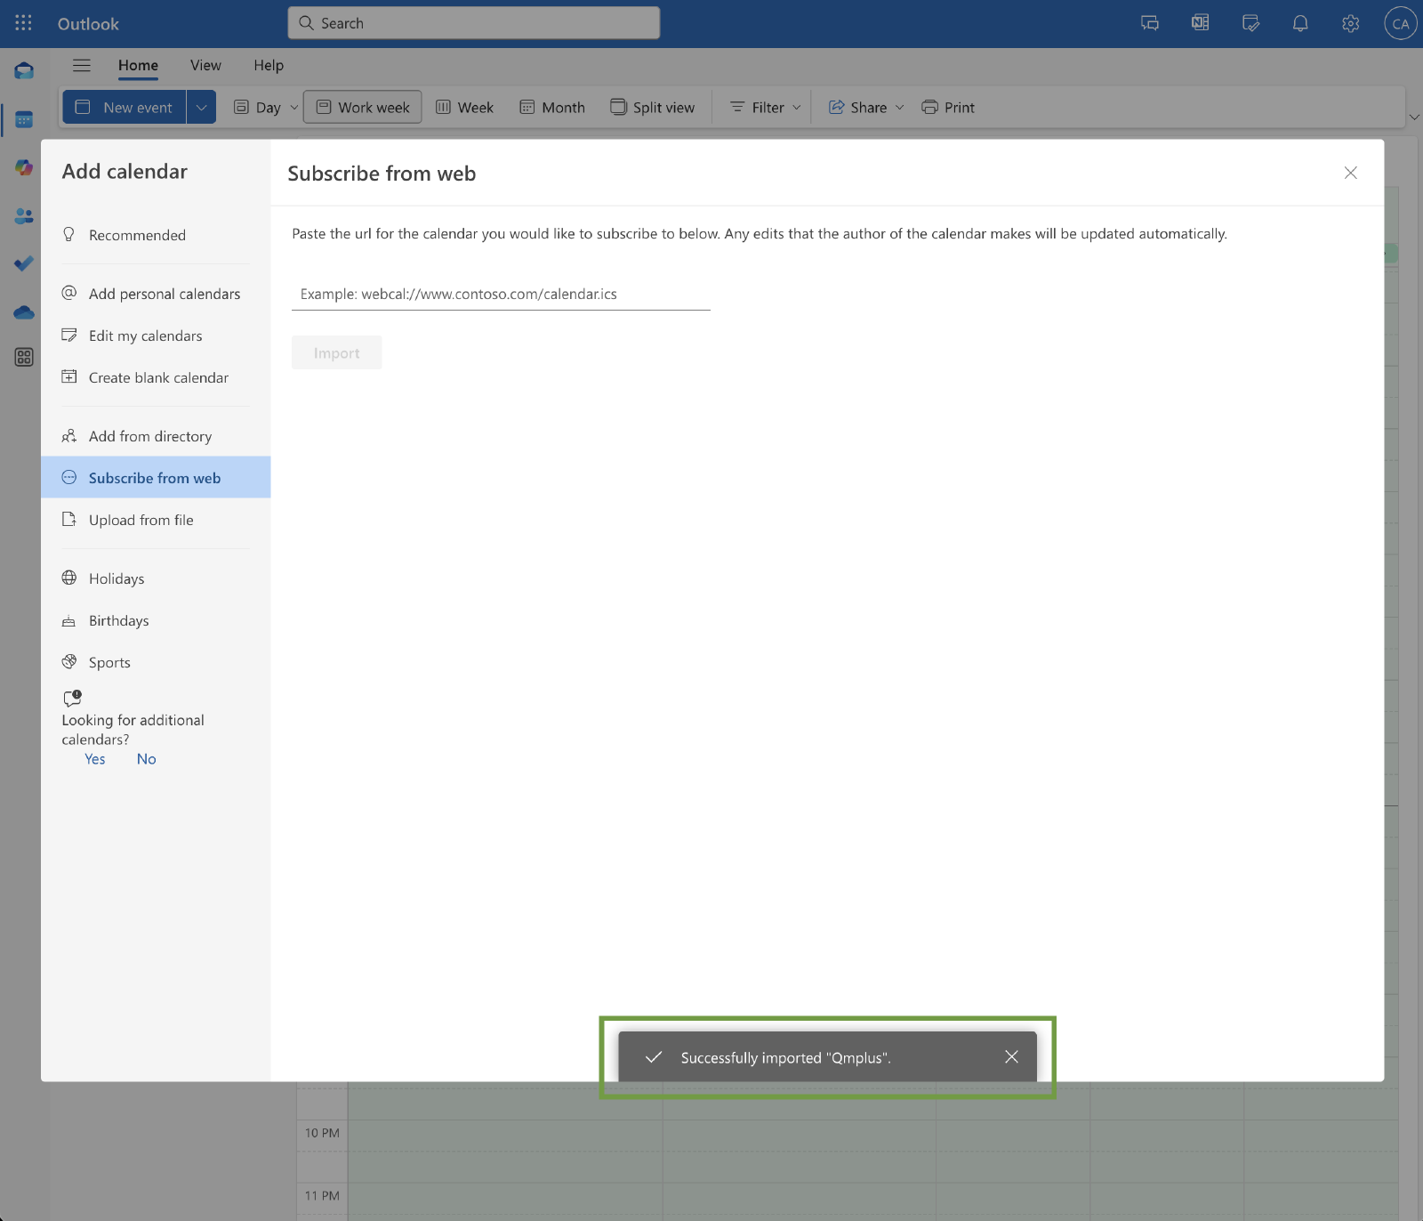Open the Help tab
This screenshot has width=1423, height=1221.
(269, 65)
